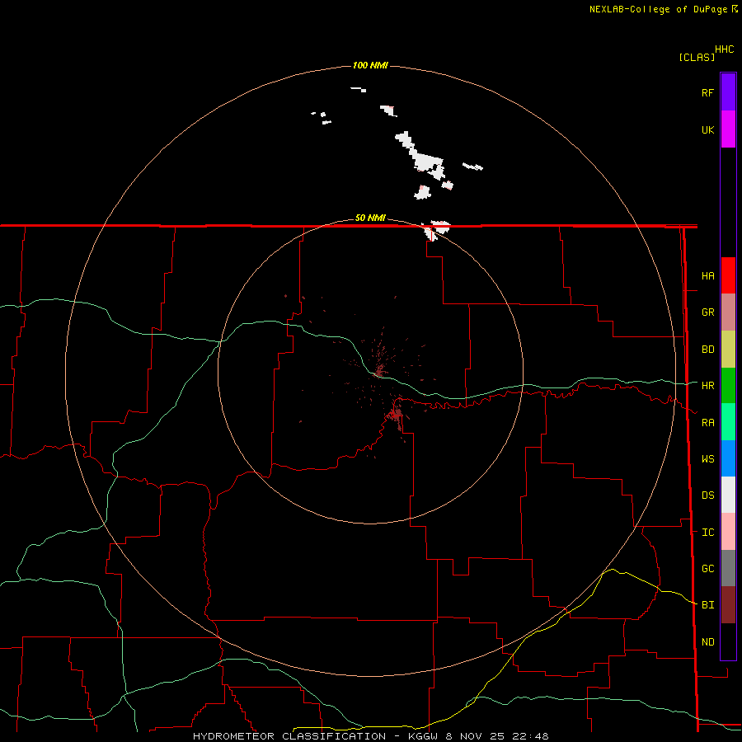Click the GR salmon legend color swatch
Screen dimensions: 742x742
coord(728,312)
